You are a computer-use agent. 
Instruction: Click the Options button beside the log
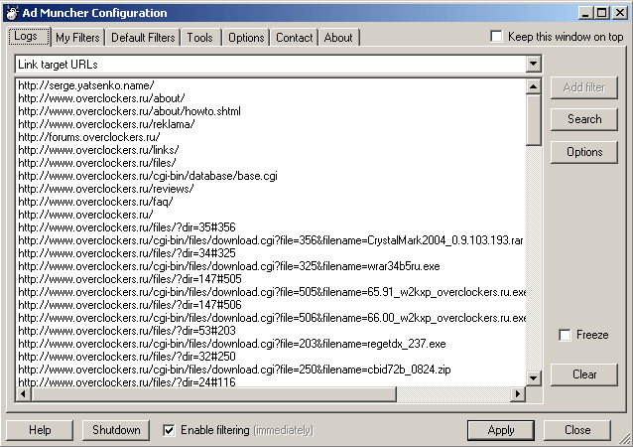click(x=584, y=152)
